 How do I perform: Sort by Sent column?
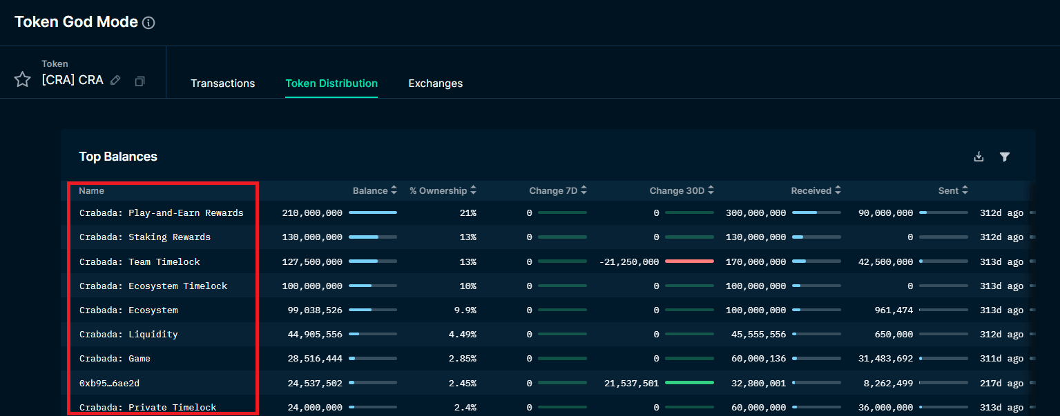coord(965,190)
